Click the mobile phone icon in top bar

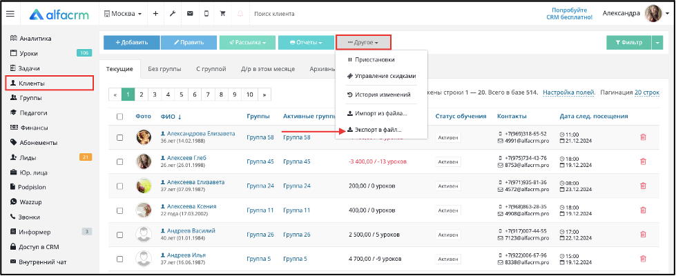(x=206, y=14)
